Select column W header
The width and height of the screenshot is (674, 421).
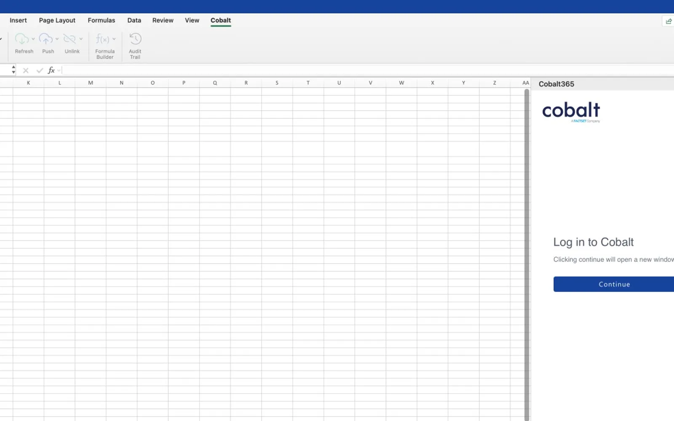(401, 83)
